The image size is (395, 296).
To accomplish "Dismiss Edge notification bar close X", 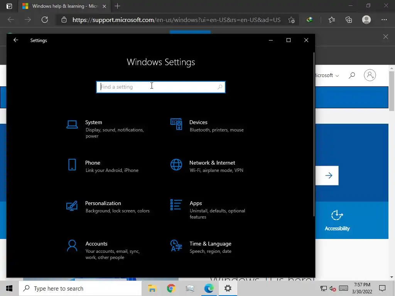I will (x=385, y=37).
